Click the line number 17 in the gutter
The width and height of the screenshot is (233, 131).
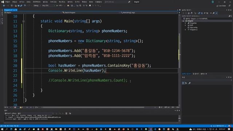(15, 51)
